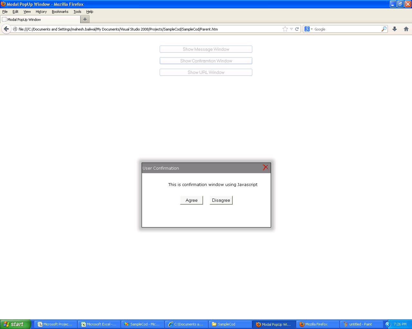Click the Windows Start button
This screenshot has width=412, height=329.
coord(15,324)
